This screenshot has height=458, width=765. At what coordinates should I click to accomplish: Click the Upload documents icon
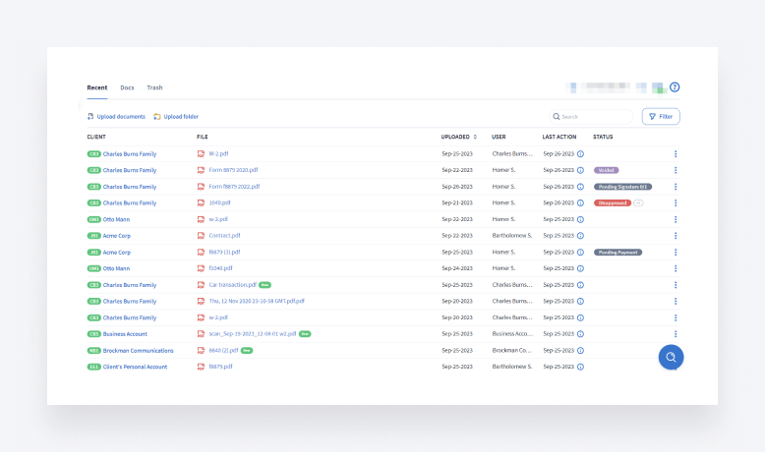click(x=90, y=117)
